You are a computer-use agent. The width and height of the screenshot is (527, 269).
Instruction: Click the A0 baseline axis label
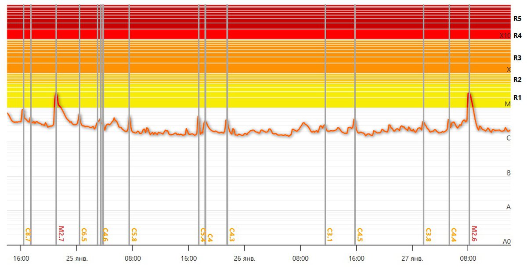coord(507,241)
